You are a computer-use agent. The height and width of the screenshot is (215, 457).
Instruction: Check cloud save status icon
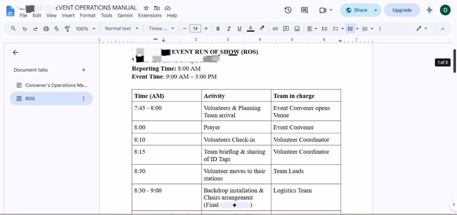click(x=167, y=8)
